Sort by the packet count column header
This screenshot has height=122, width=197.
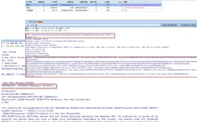point(41,2)
